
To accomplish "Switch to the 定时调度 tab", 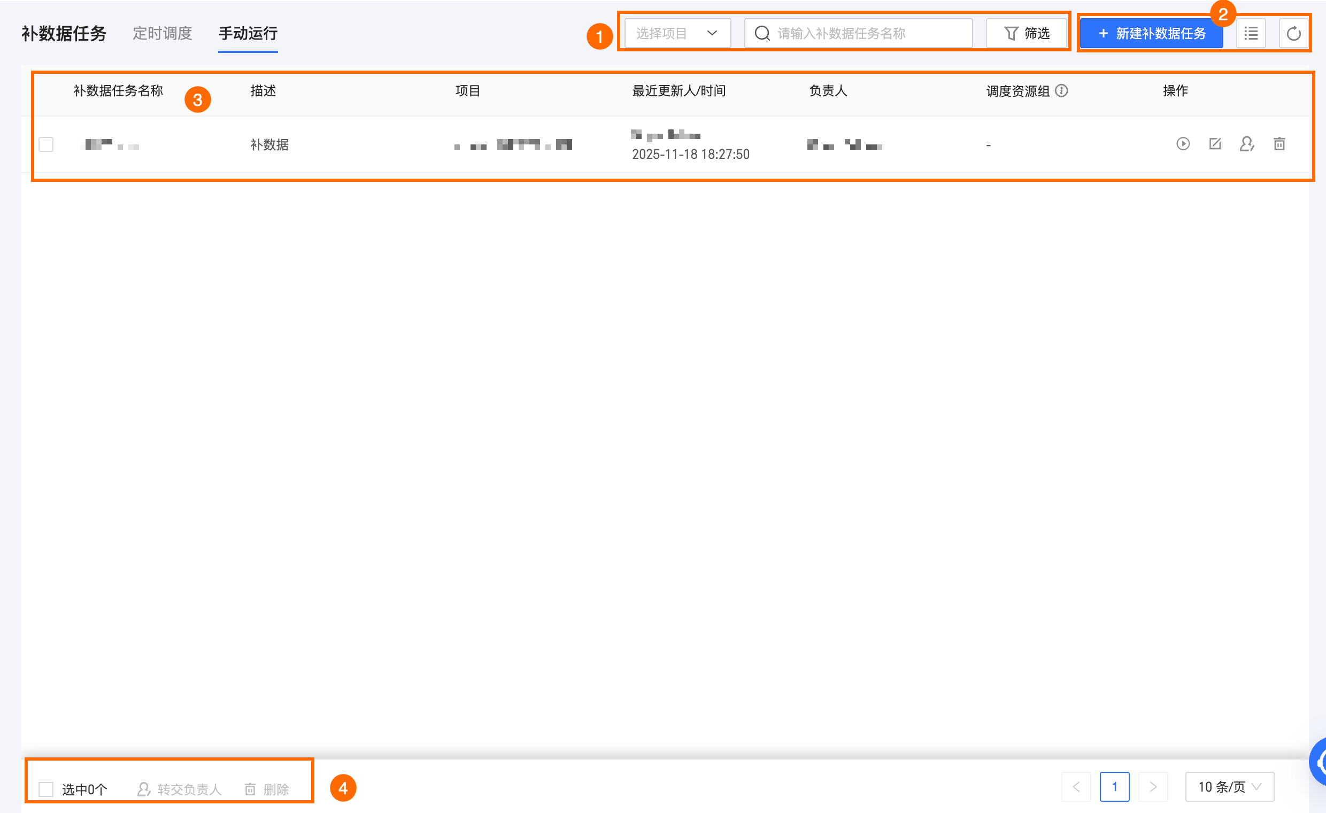I will point(162,33).
